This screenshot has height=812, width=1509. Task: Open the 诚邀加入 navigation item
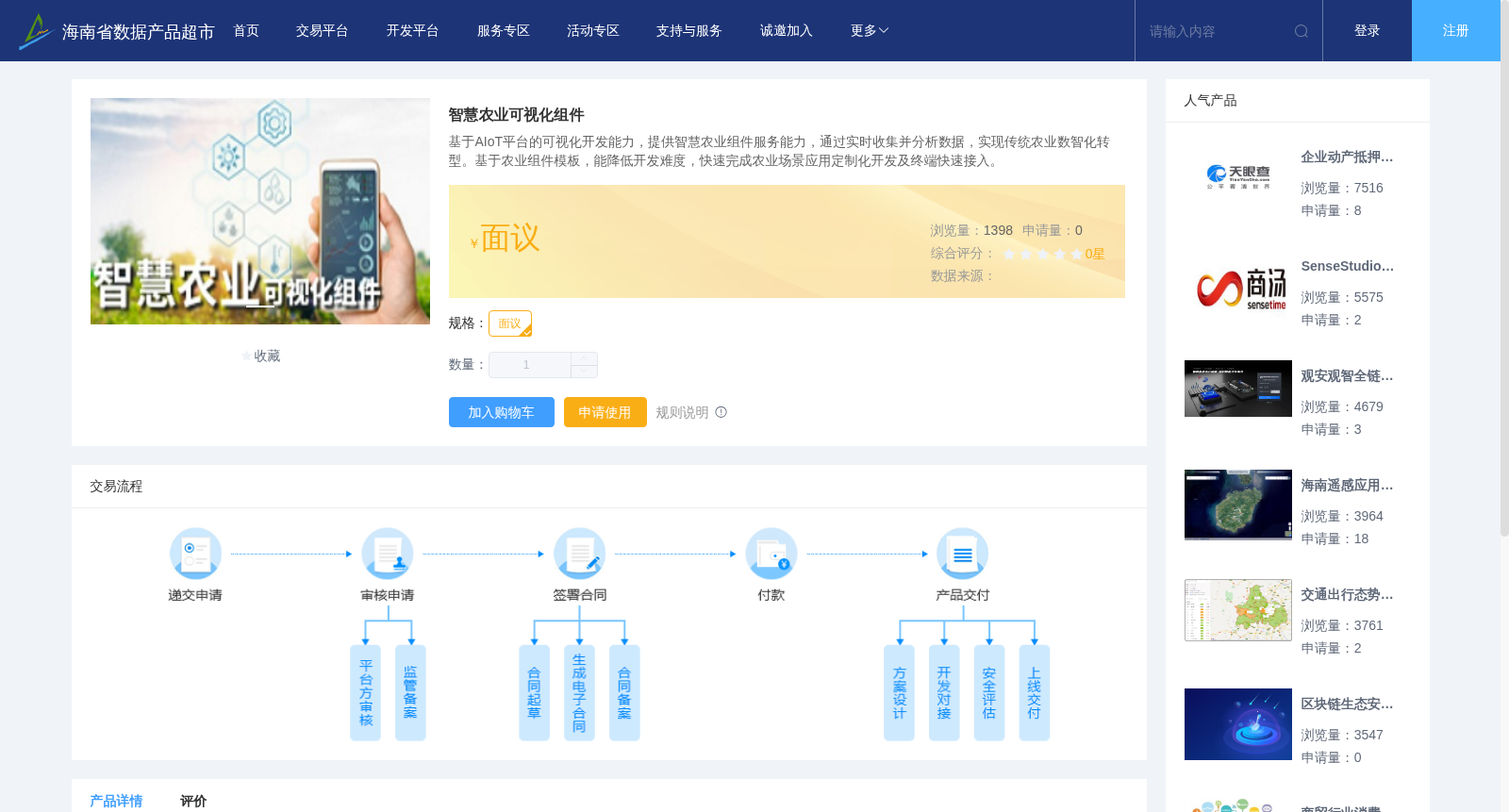click(787, 31)
